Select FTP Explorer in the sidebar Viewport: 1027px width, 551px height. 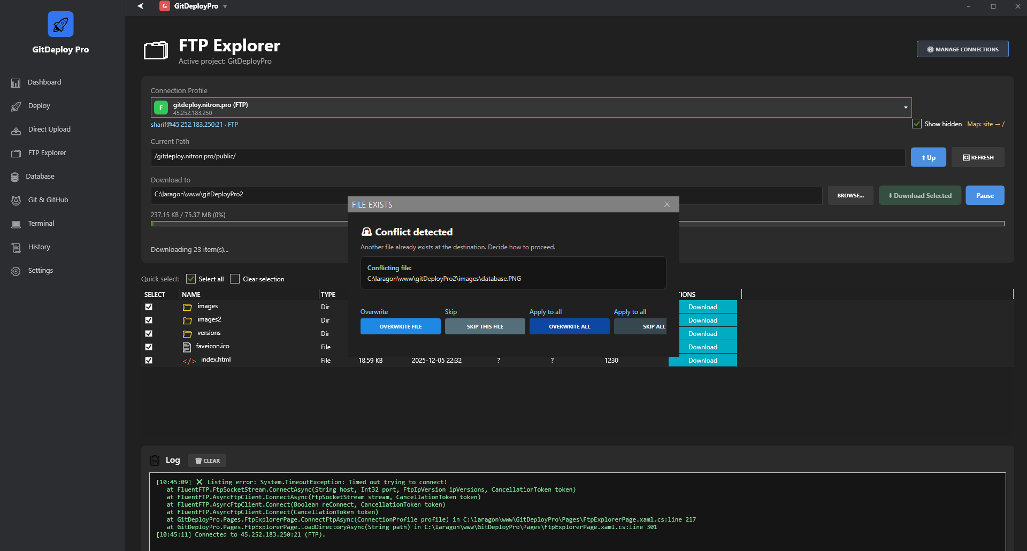pyautogui.click(x=16, y=153)
